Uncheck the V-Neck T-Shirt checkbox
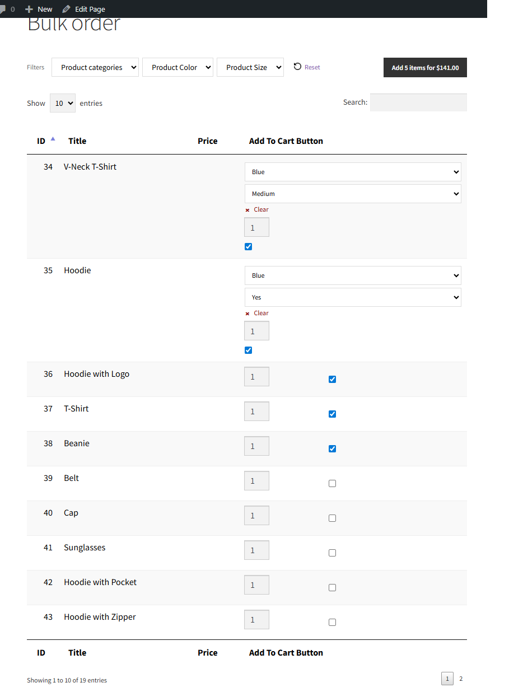509x692 pixels. pyautogui.click(x=248, y=246)
